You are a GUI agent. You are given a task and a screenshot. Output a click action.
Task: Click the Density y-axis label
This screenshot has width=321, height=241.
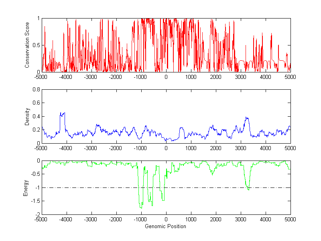click(27, 116)
